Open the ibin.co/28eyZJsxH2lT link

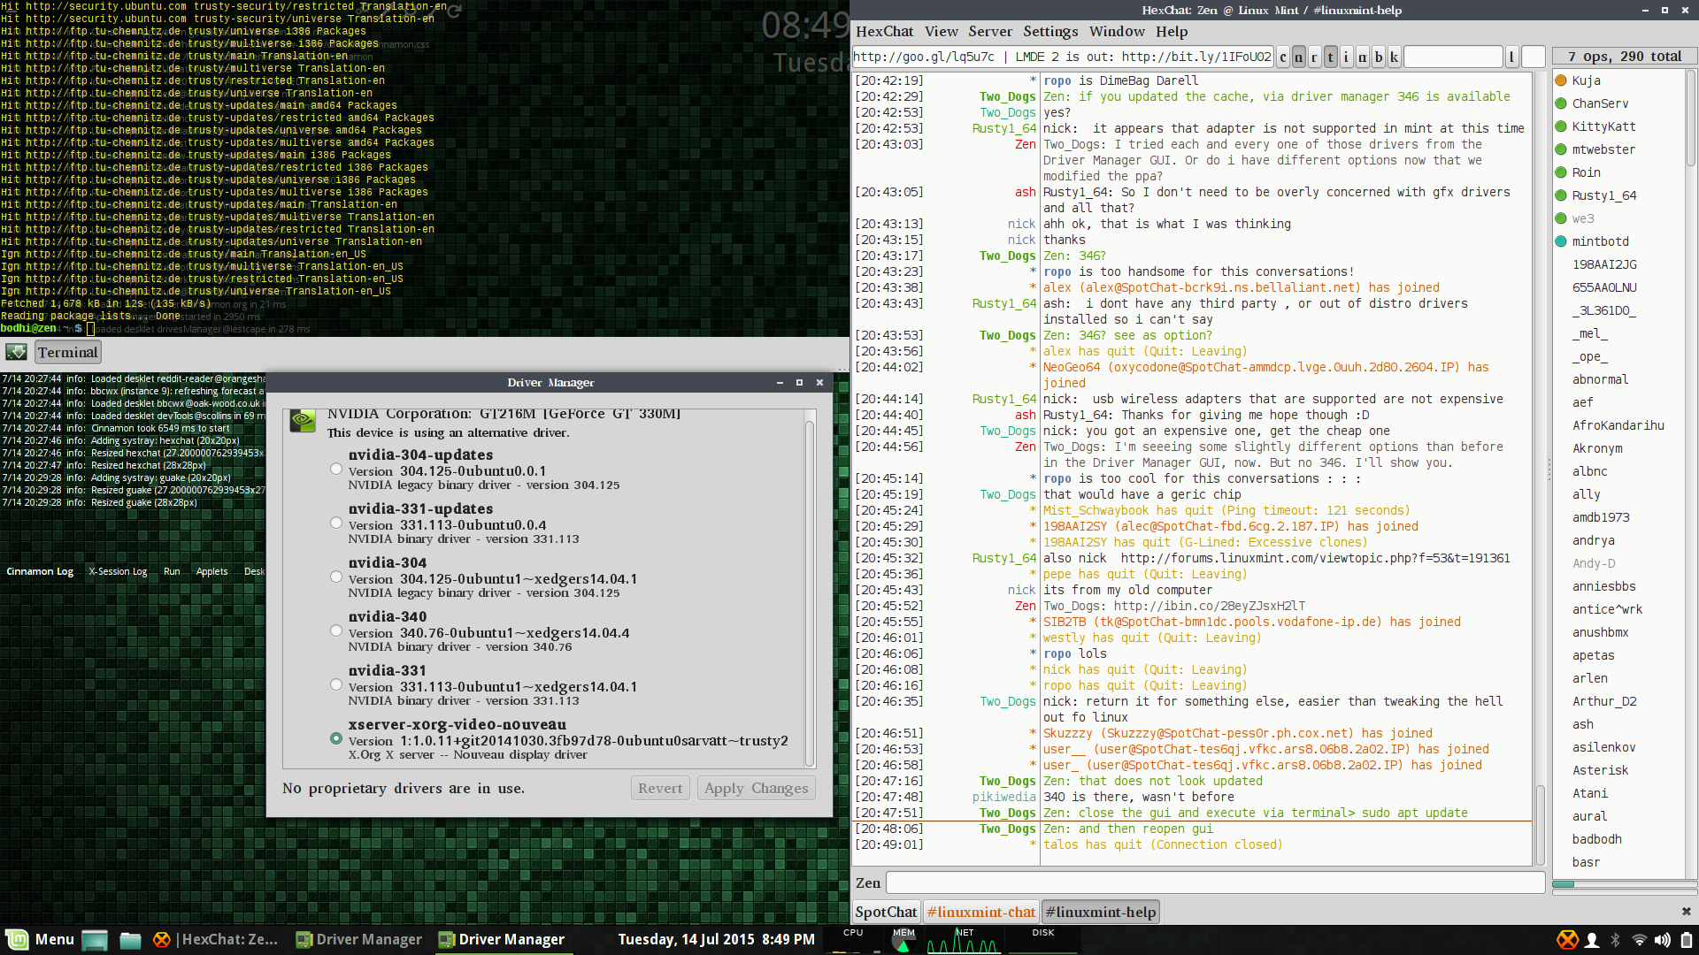pyautogui.click(x=1210, y=606)
